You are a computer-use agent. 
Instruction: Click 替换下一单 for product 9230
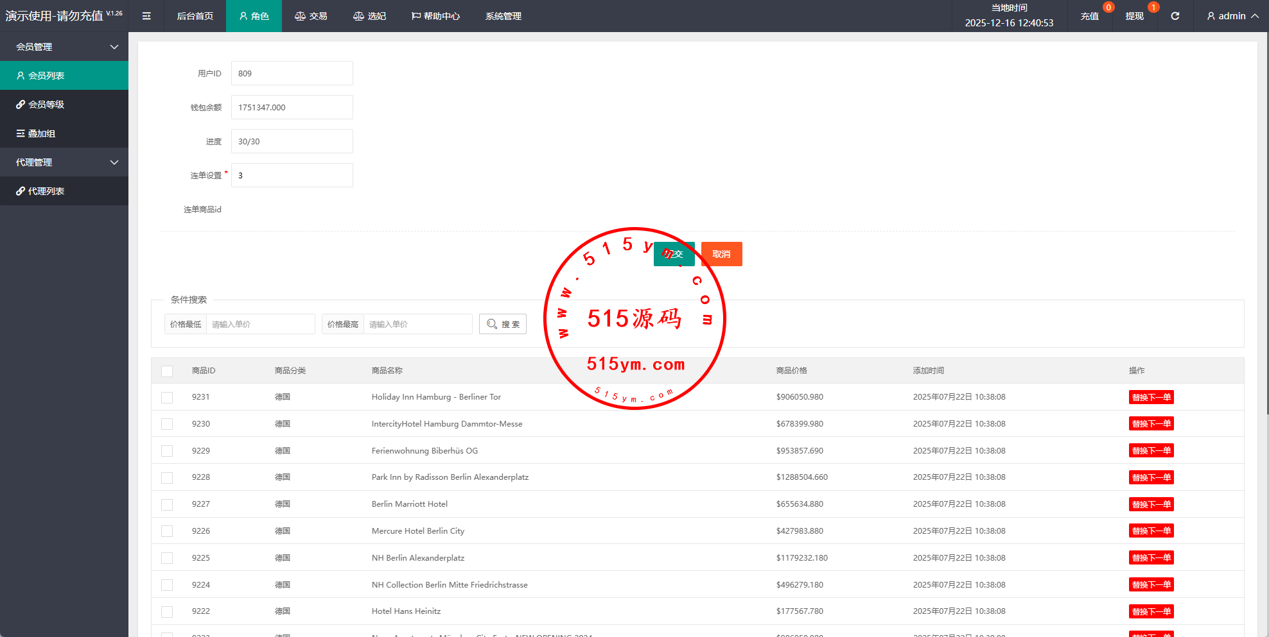(1151, 424)
